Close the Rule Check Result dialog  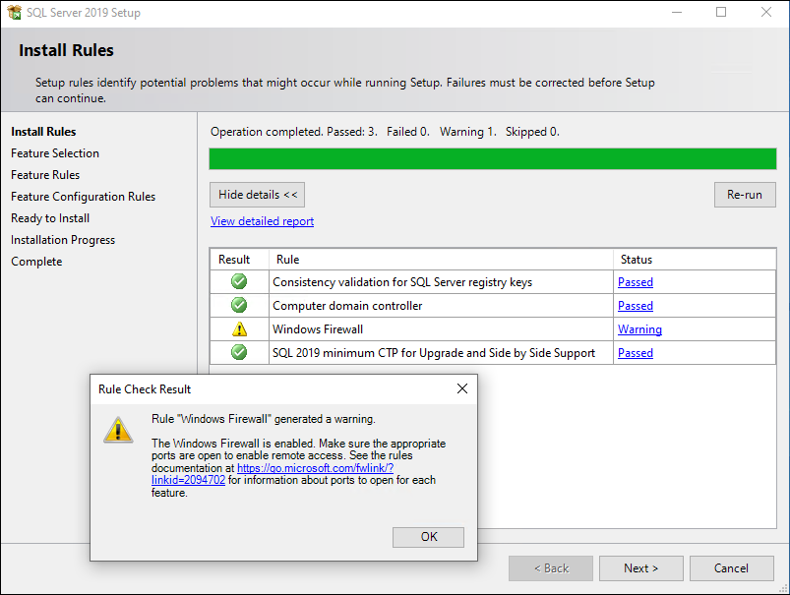(462, 388)
